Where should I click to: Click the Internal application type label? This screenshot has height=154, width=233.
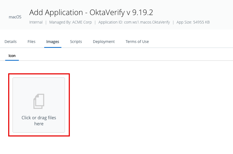(x=36, y=22)
